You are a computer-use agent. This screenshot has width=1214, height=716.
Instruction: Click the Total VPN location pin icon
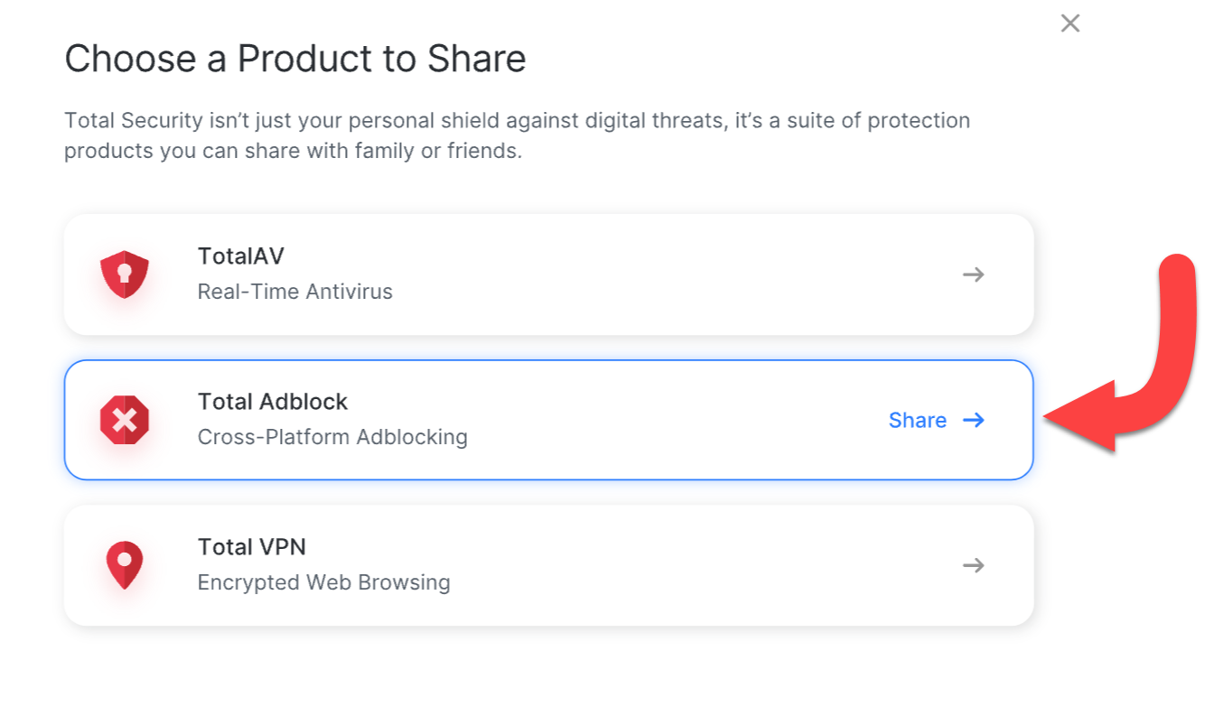[125, 565]
